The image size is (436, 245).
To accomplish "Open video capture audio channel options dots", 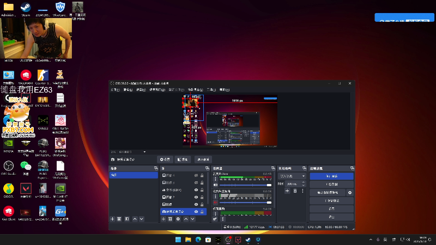I will 215,197.
